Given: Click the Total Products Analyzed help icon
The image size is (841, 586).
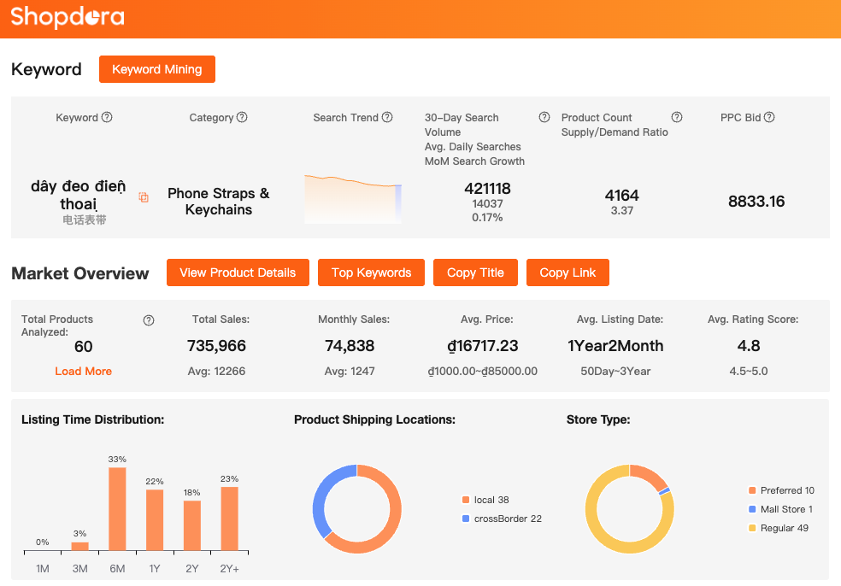Looking at the screenshot, I should tap(149, 320).
